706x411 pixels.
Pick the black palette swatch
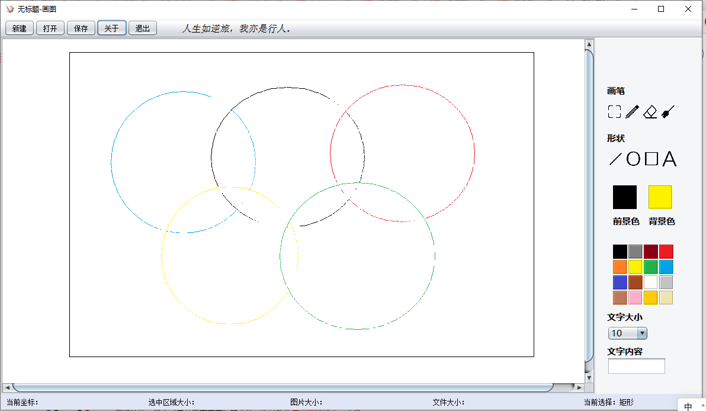coord(620,252)
